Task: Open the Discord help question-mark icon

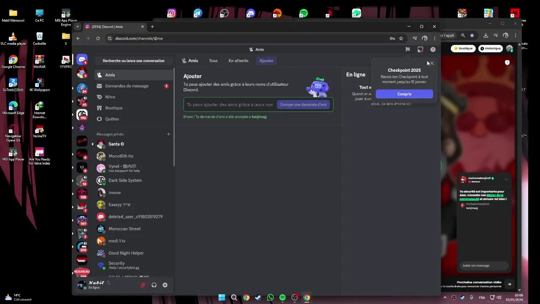Action: click(x=433, y=49)
